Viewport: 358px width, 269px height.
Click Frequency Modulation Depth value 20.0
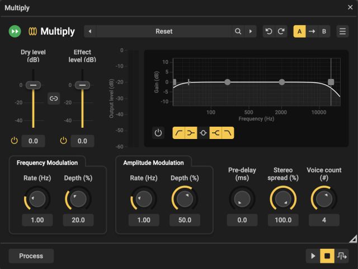(x=78, y=220)
